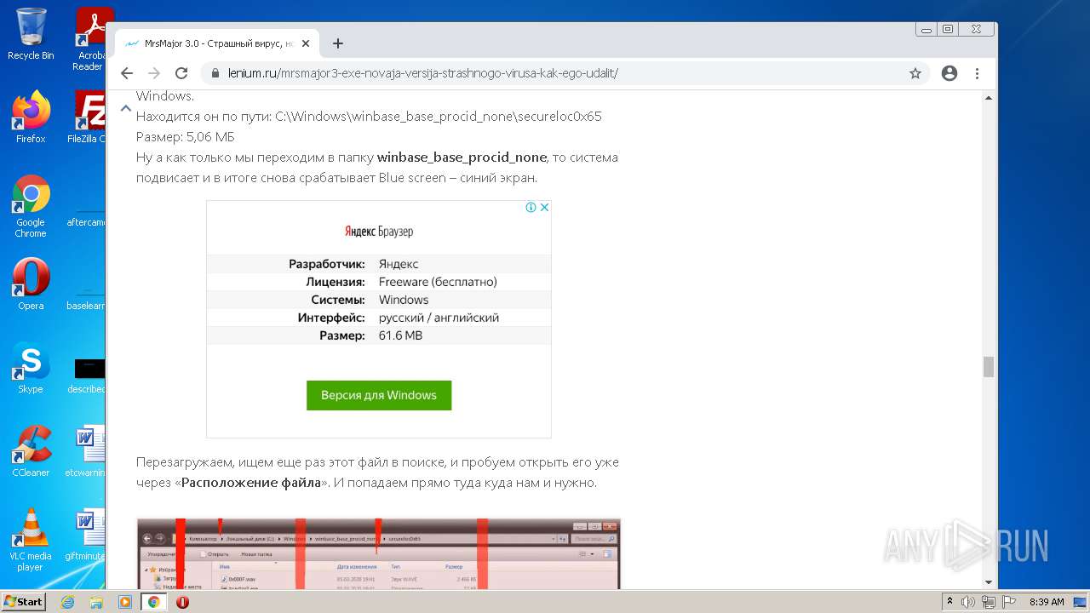Click the padlock site info icon
1090x613 pixels.
click(215, 73)
